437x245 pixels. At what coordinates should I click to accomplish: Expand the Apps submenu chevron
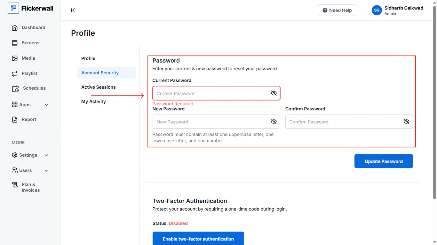pos(46,105)
